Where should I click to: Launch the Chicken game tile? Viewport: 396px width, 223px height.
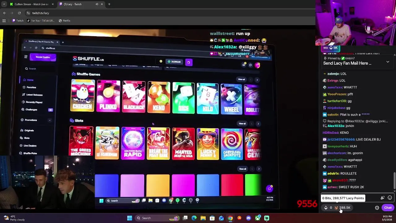coord(83,95)
